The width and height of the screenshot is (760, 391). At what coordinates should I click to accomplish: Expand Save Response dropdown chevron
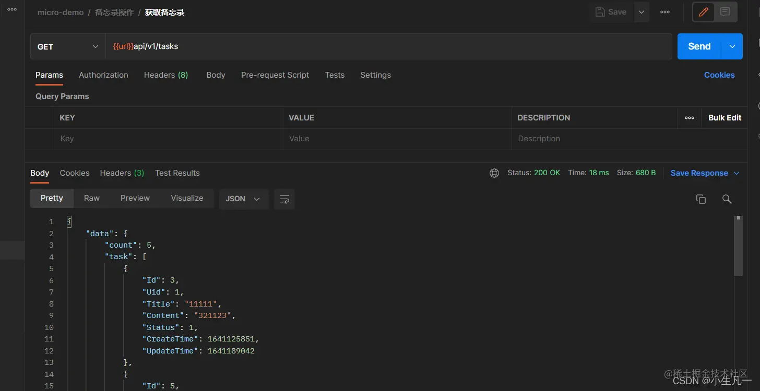click(737, 173)
